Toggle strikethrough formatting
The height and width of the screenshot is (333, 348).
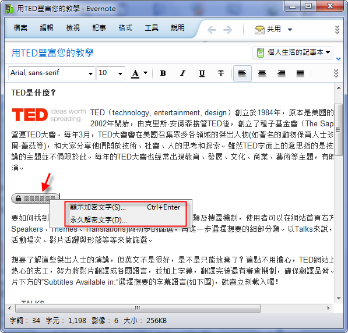221,73
